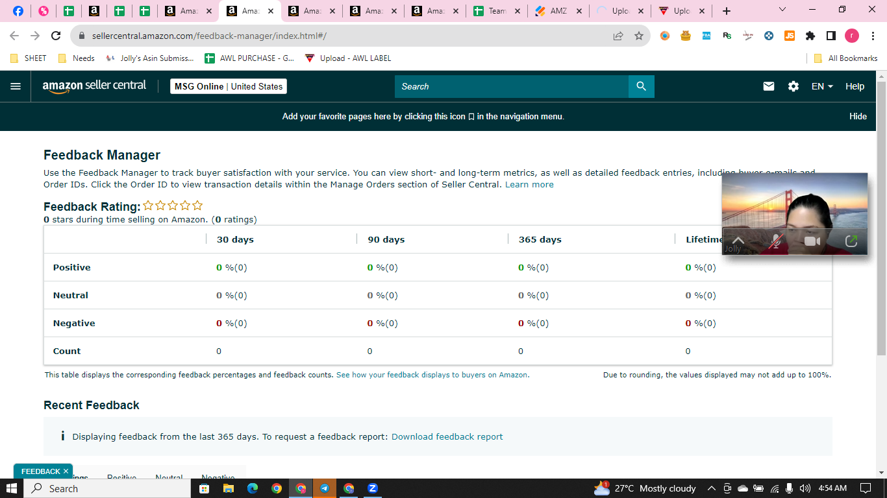Bookmark this page with the star icon
The height and width of the screenshot is (498, 887).
click(639, 36)
